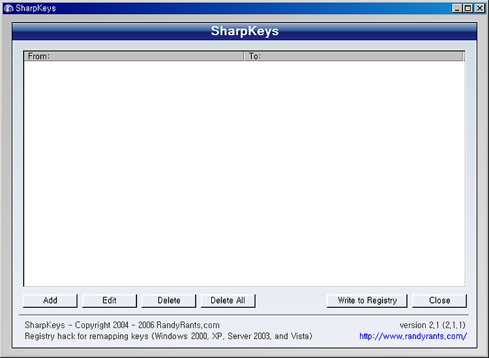
Task: Click the SharpKeys banner heading
Action: coord(244,31)
